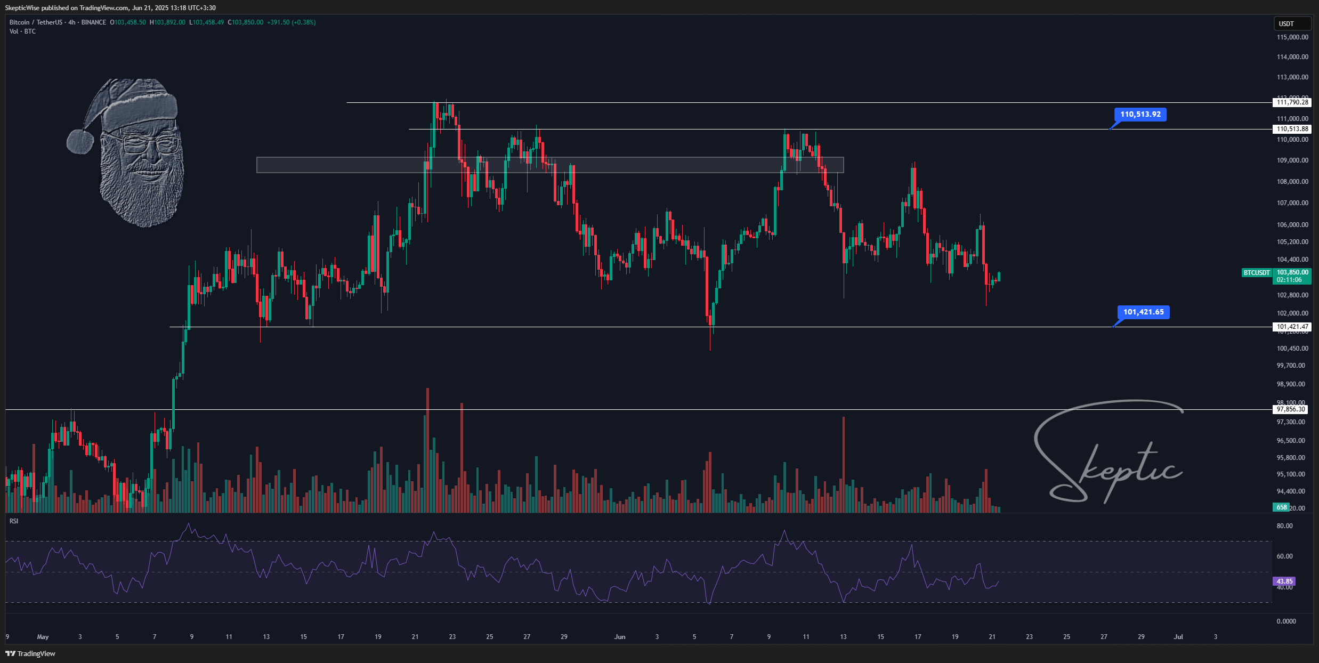Select the 110,513.88 price axis label
Screen dimensions: 1319x663
(x=1292, y=129)
